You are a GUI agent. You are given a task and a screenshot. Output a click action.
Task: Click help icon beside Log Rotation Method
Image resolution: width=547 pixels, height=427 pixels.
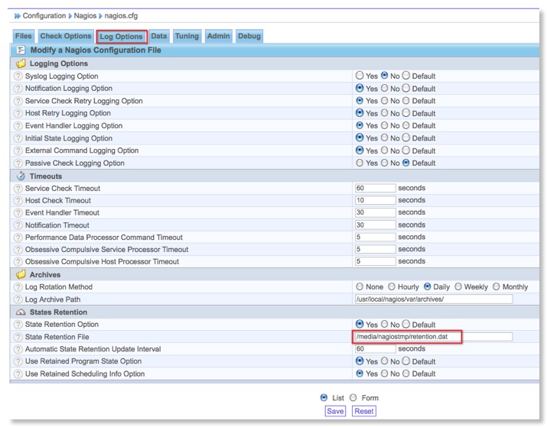(18, 287)
